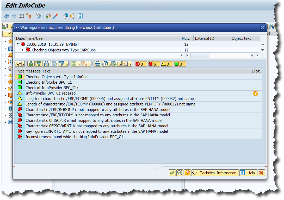Click the Technical Information button
This screenshot has height=200, width=284.
pyautogui.click(x=215, y=173)
